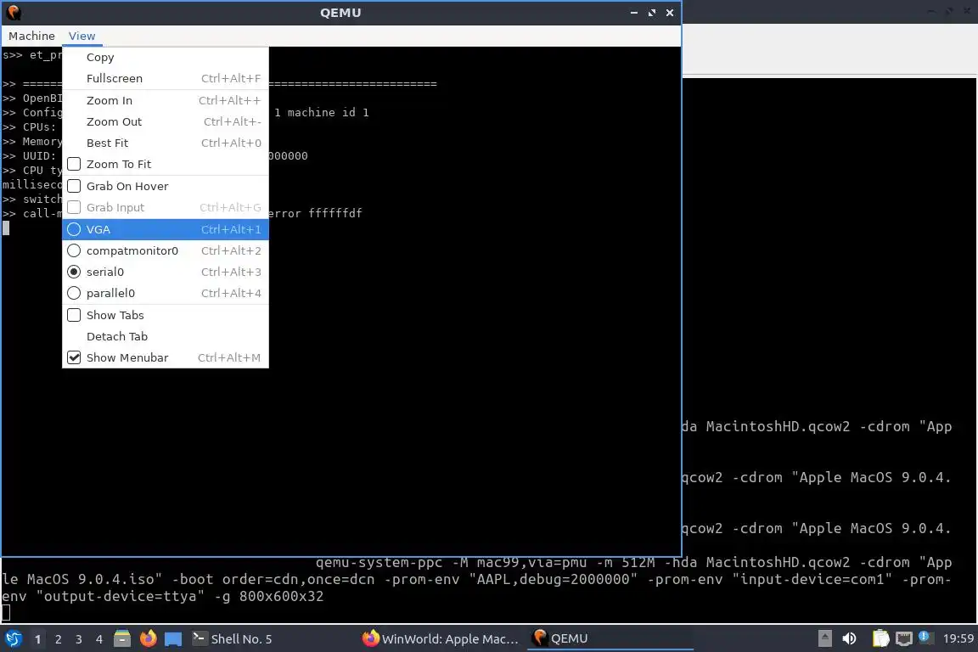Image resolution: width=978 pixels, height=652 pixels.
Task: Switch to virtual desktop 4
Action: tap(99, 639)
